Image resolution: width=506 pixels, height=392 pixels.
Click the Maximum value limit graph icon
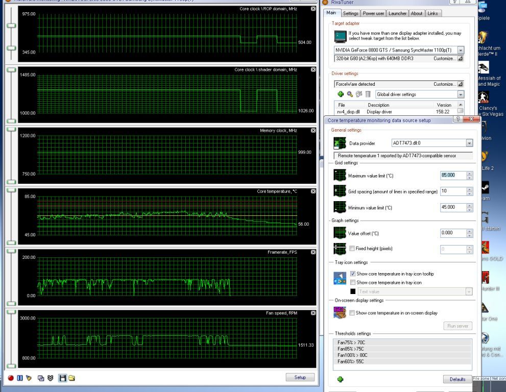[x=340, y=176]
